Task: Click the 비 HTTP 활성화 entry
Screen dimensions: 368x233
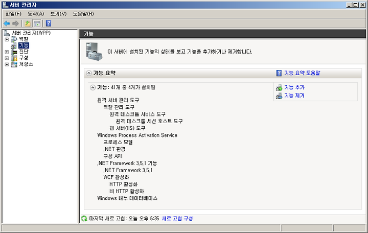Action: point(127,191)
